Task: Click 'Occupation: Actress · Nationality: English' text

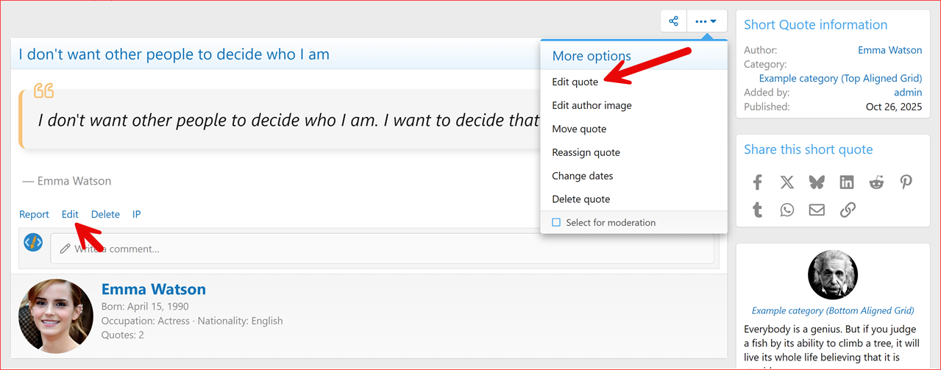Action: pyautogui.click(x=192, y=321)
